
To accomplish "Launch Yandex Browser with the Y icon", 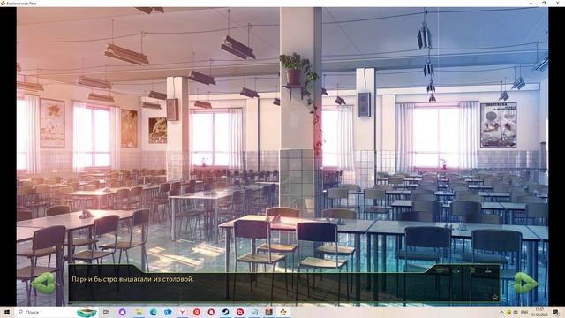I will (183, 312).
